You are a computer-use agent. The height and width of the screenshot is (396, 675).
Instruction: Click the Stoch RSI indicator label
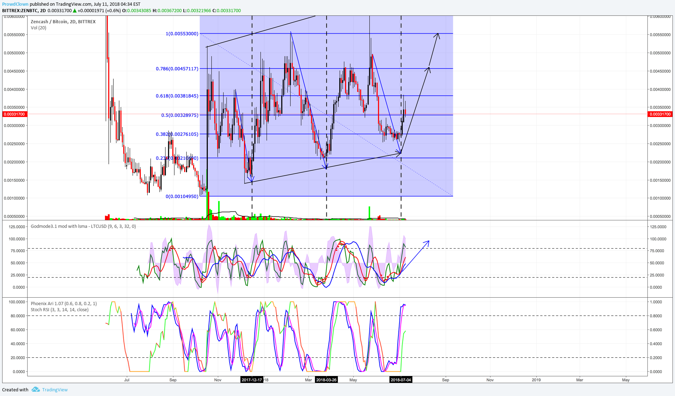tap(59, 310)
